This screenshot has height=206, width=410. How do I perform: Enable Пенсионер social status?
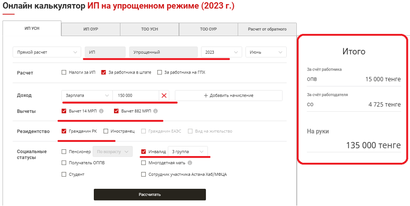[x=64, y=151]
